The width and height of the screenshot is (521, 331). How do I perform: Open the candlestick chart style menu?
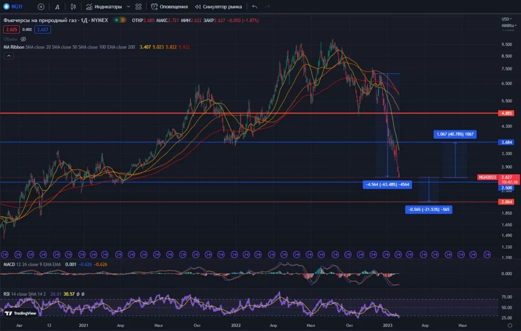73,7
